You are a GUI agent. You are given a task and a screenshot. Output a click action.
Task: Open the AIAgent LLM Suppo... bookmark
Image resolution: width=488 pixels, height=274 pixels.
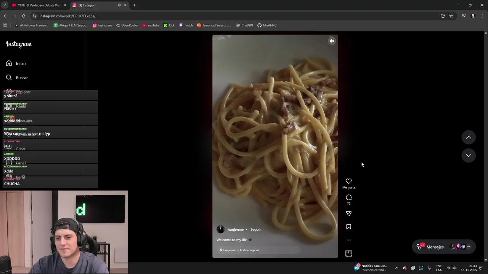[x=71, y=25]
